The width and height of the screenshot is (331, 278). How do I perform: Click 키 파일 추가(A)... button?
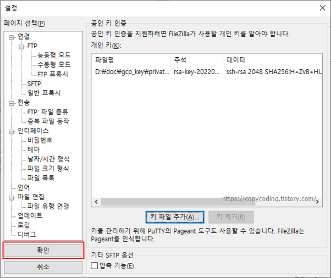[x=175, y=217]
